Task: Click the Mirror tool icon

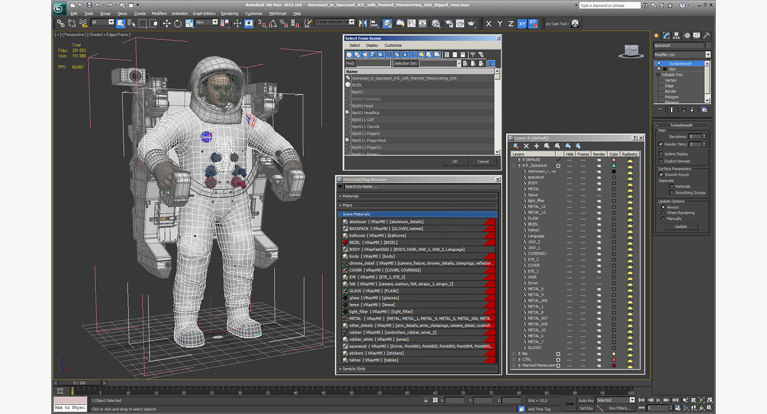Action: pos(363,23)
